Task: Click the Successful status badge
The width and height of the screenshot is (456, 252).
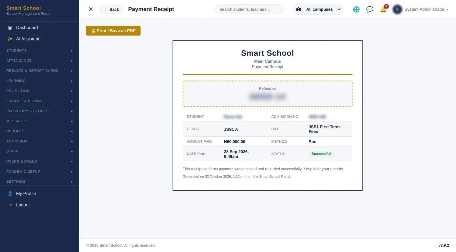Action: point(321,154)
